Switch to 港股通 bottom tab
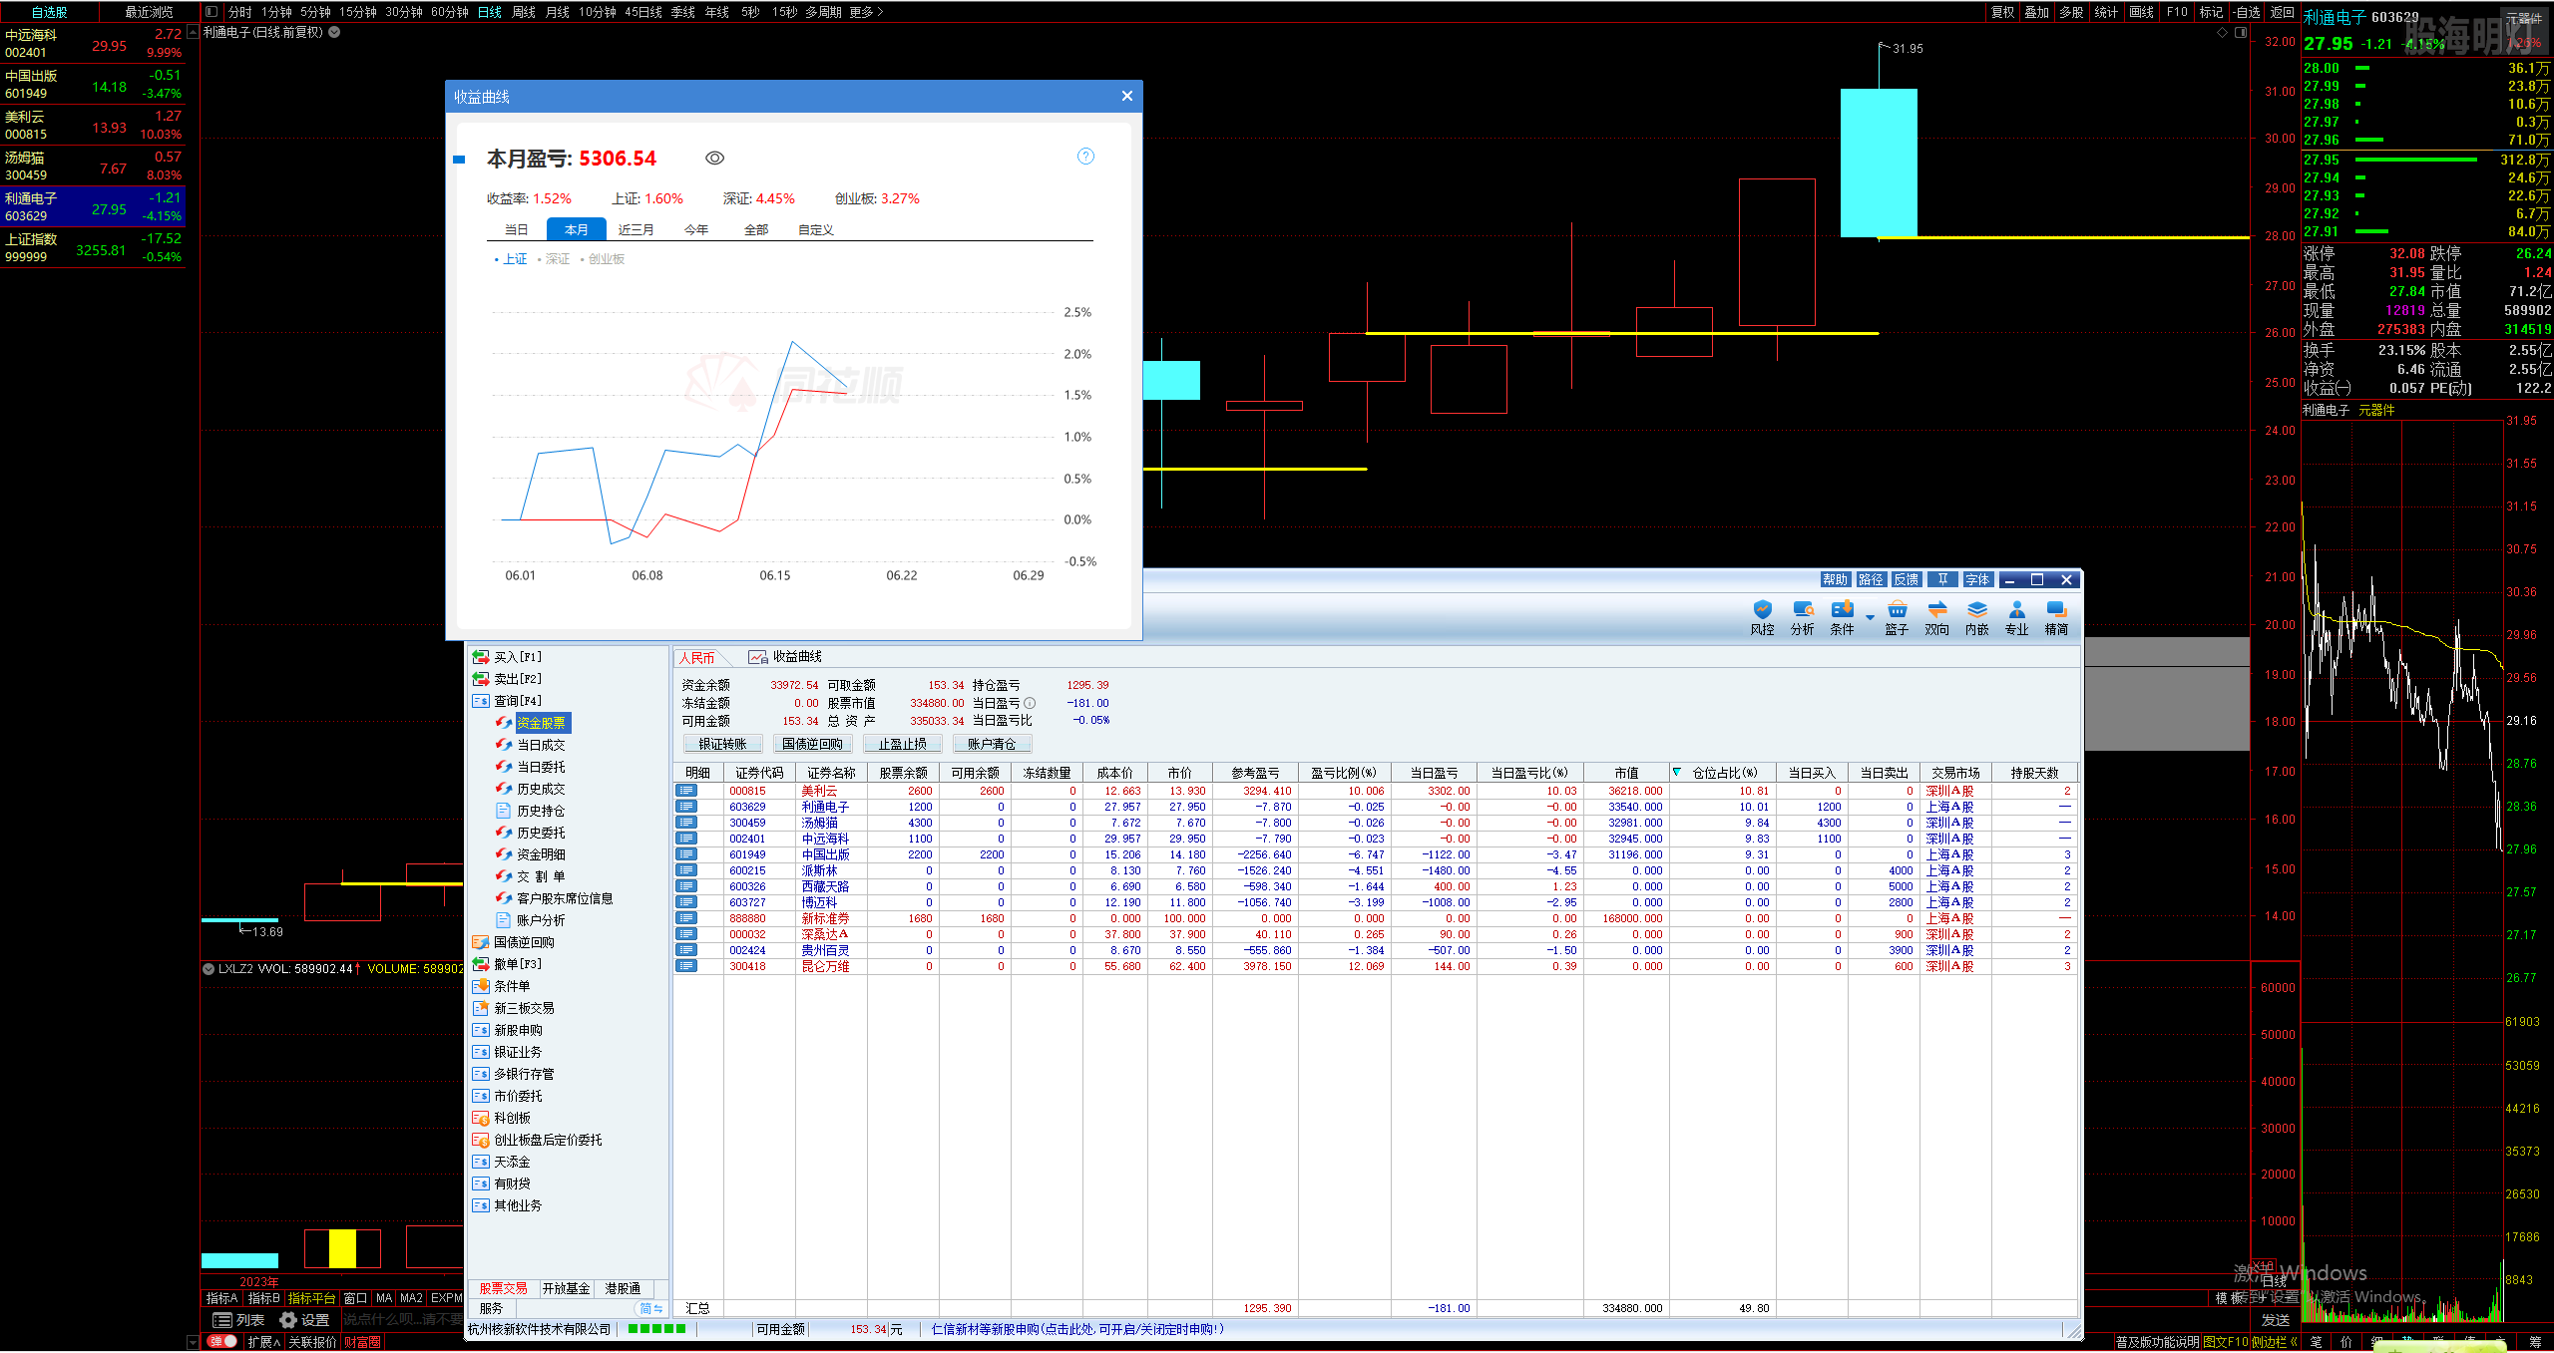The height and width of the screenshot is (1353, 2554). coord(623,1288)
